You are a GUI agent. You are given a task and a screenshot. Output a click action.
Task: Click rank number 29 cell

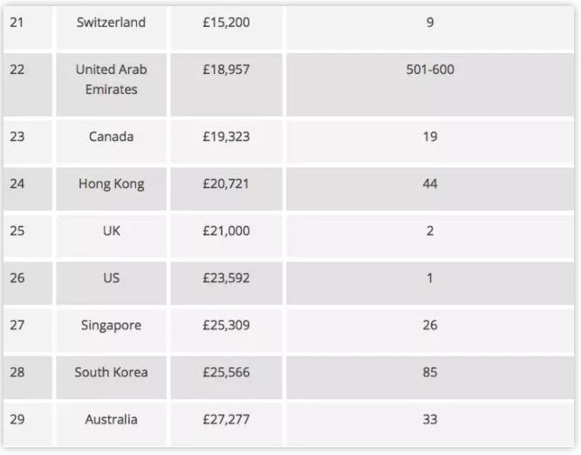pos(28,424)
